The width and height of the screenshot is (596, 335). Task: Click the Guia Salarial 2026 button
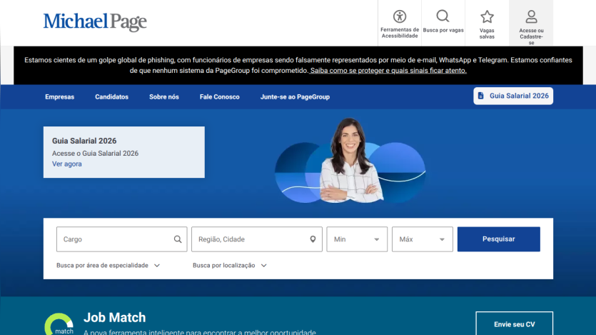click(513, 96)
